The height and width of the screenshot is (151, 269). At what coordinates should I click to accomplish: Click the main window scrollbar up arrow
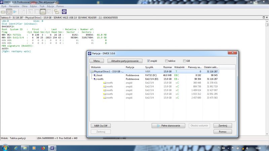pyautogui.click(x=267, y=21)
